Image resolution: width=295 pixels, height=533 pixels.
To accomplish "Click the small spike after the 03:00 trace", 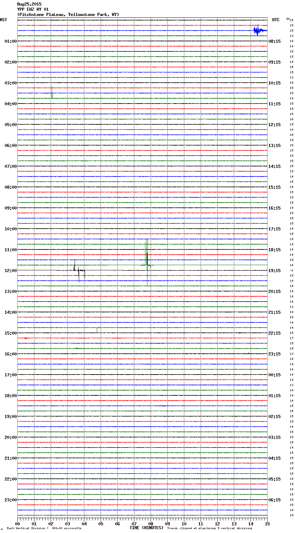I will (x=52, y=92).
